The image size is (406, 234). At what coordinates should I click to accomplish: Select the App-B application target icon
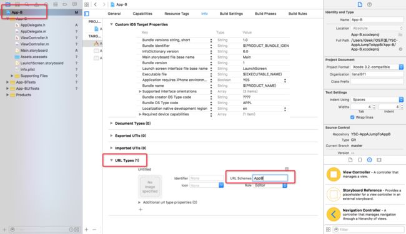pyautogui.click(x=96, y=44)
